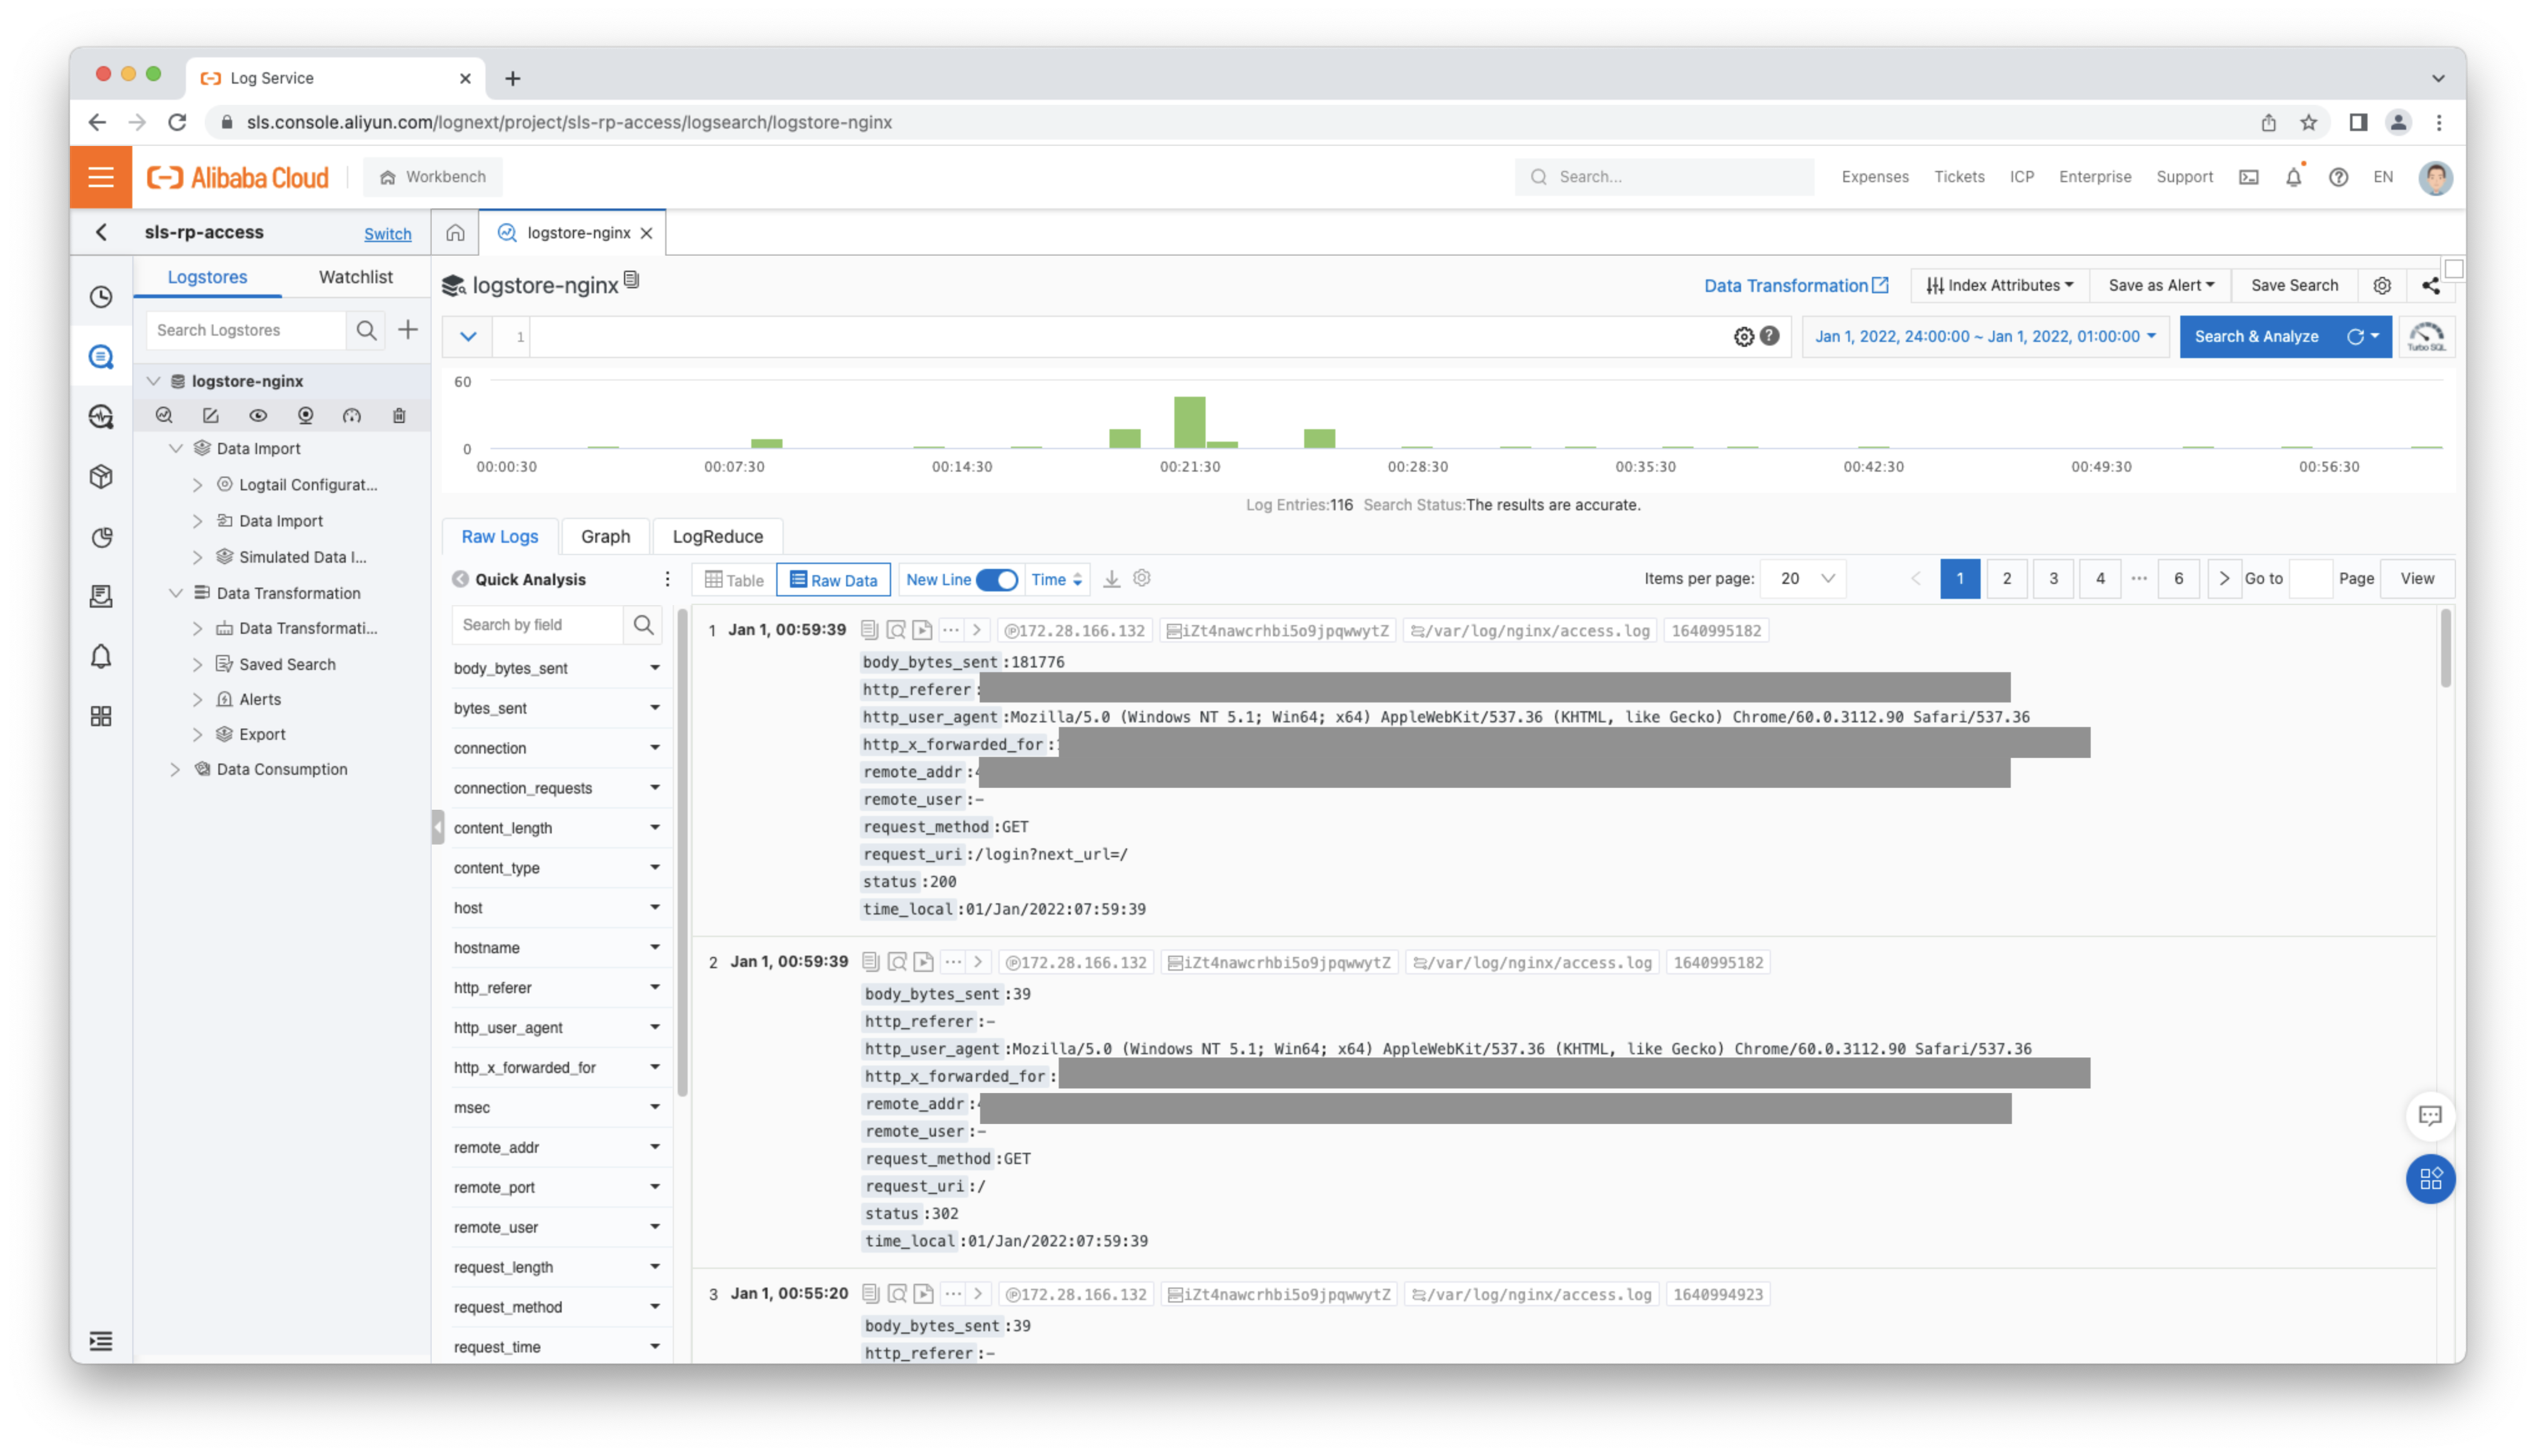Click the eye icon under logstore-nginx

[x=258, y=415]
